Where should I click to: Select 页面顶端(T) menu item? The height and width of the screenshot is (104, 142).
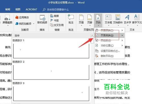pos(109,30)
